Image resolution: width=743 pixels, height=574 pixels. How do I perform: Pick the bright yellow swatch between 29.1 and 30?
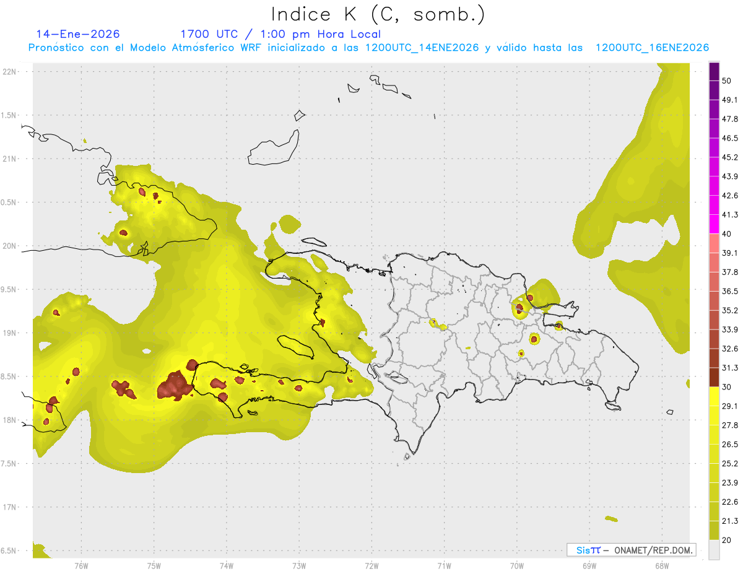coord(714,396)
